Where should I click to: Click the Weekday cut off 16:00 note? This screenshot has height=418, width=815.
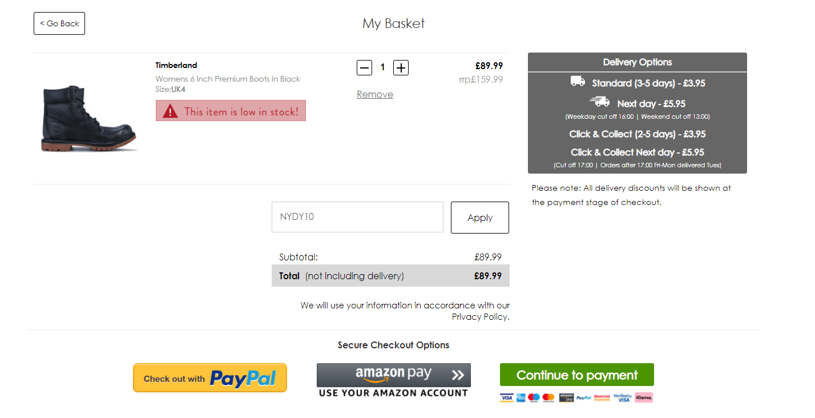click(x=638, y=116)
